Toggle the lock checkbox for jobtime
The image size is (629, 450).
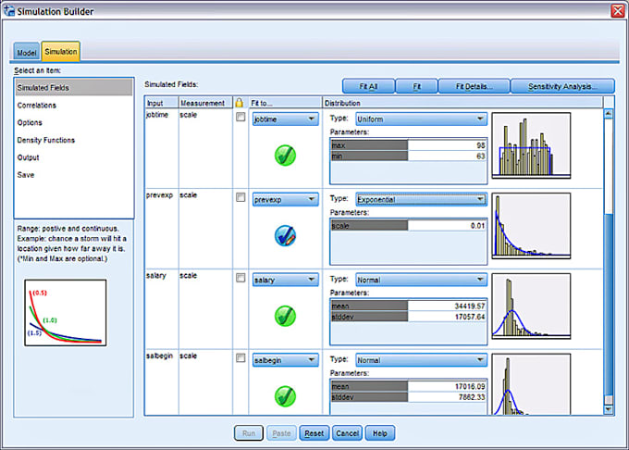coord(240,118)
